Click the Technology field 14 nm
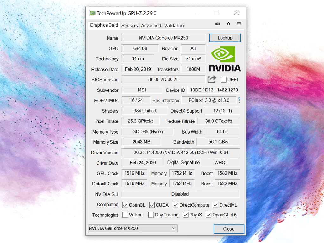Screen dimensions: 324x243 pos(138,59)
